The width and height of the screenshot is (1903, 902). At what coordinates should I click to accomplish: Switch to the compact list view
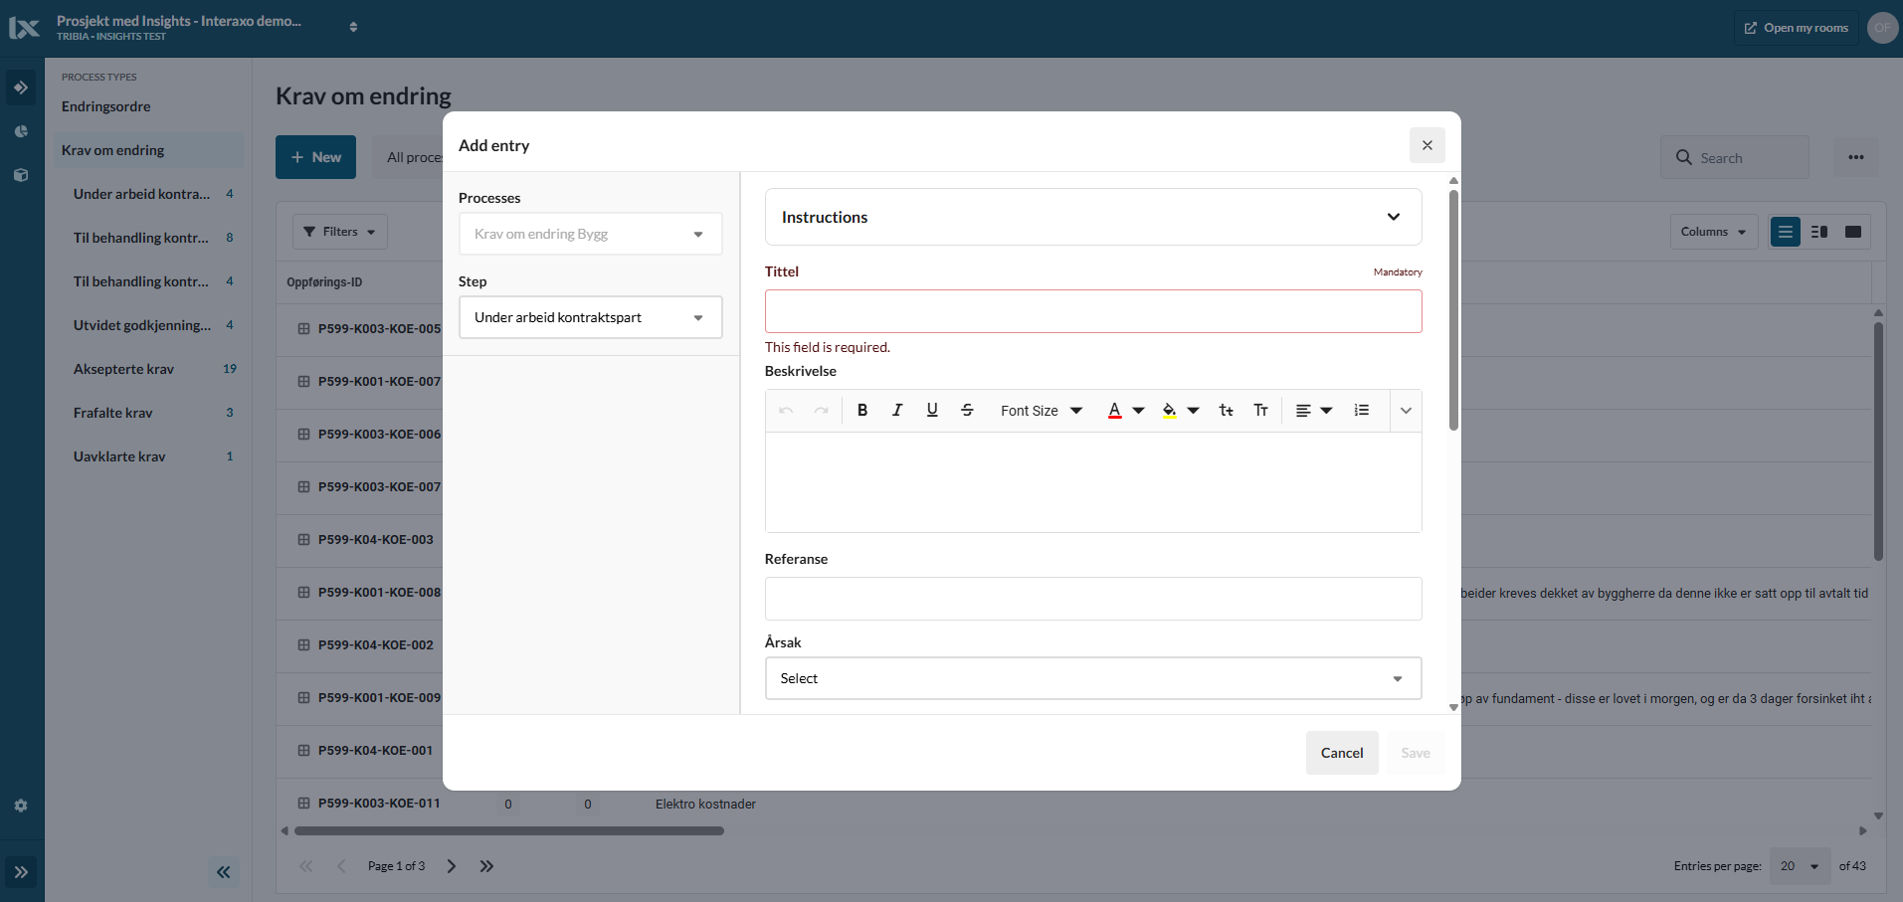(x=1786, y=232)
